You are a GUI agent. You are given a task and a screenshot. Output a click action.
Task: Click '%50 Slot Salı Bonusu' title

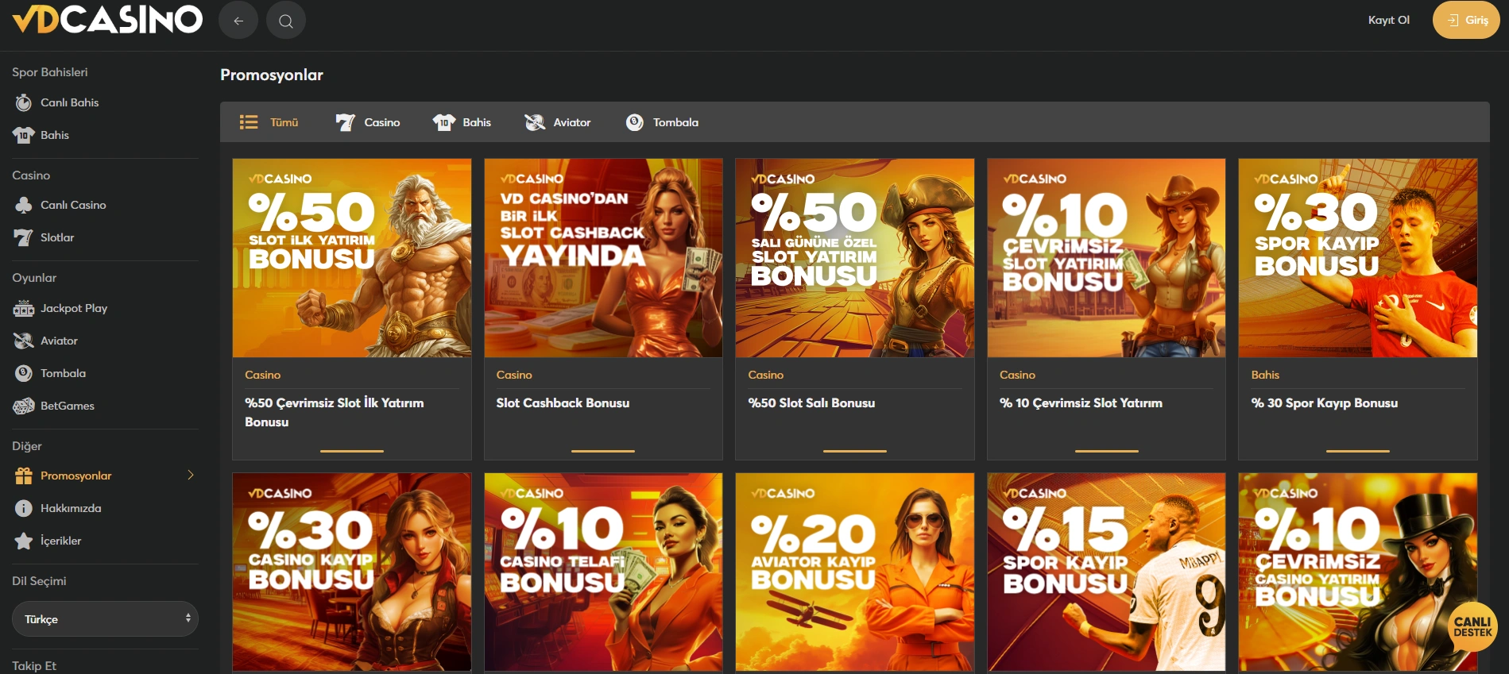pyautogui.click(x=811, y=402)
